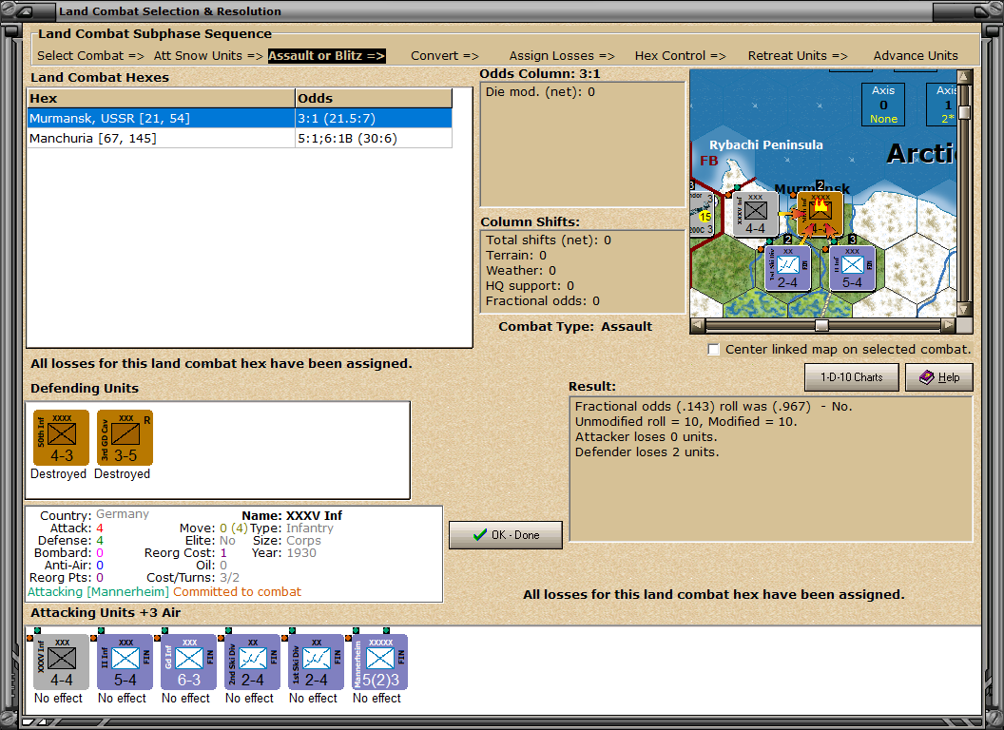
Task: Click the Hex Control subphase step
Action: click(680, 56)
